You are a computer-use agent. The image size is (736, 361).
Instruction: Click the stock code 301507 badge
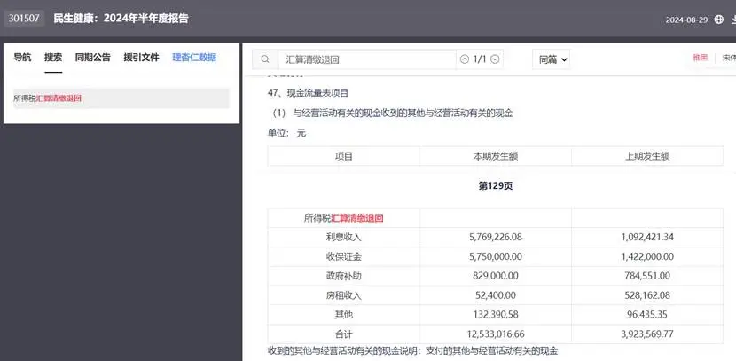(x=24, y=20)
